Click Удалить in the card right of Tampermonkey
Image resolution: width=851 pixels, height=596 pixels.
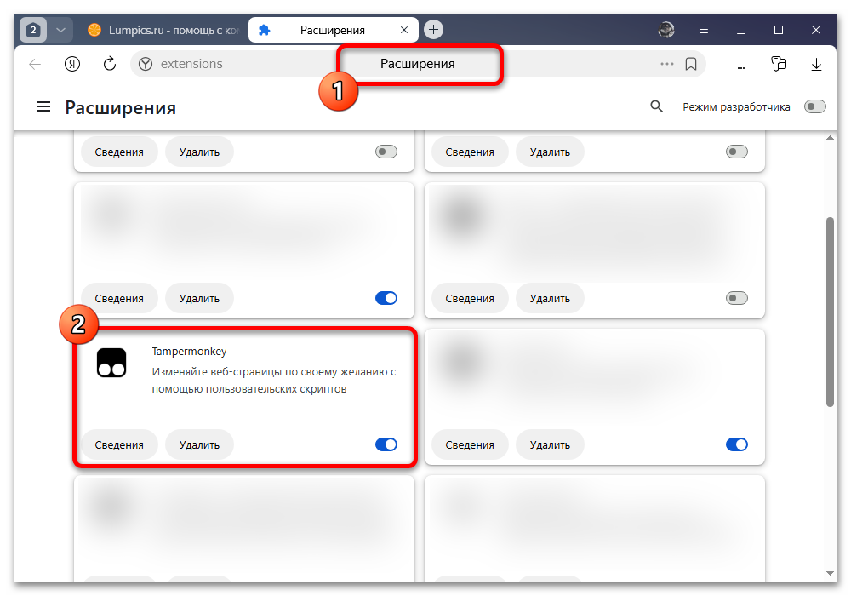[550, 444]
